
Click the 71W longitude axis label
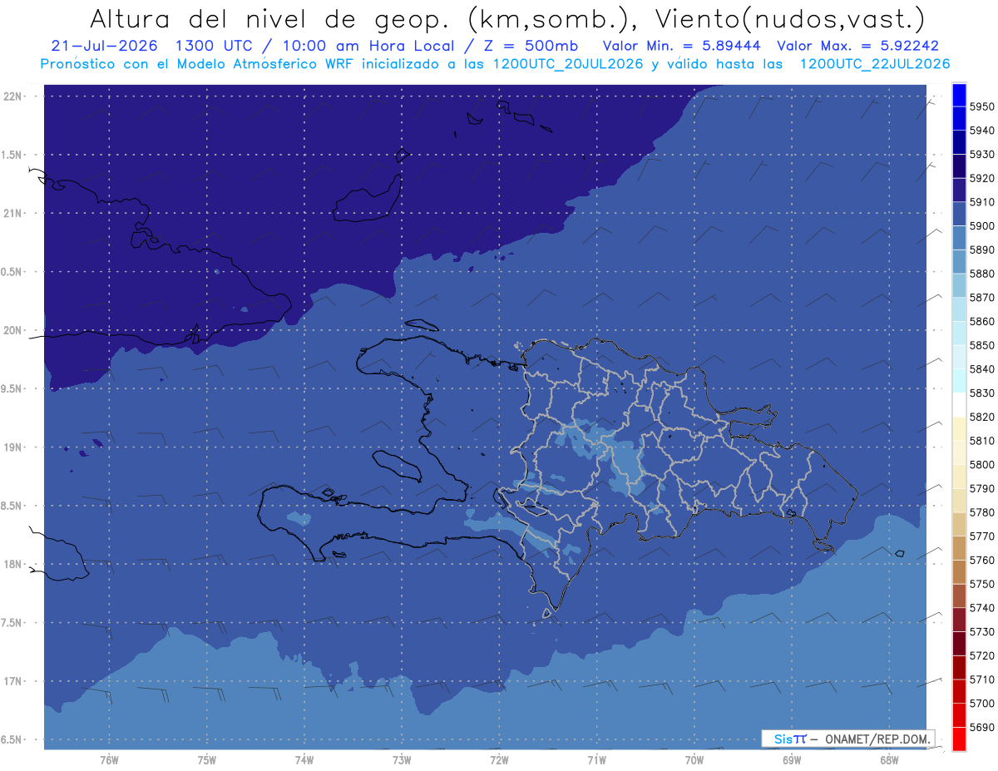tap(596, 759)
